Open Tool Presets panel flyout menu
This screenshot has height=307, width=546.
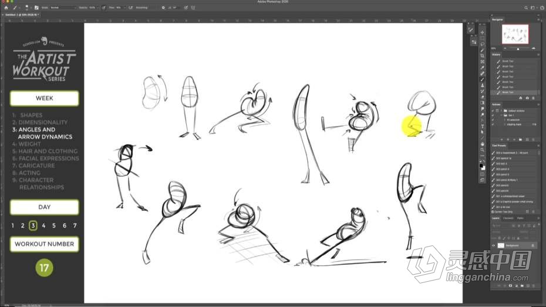tap(538, 146)
